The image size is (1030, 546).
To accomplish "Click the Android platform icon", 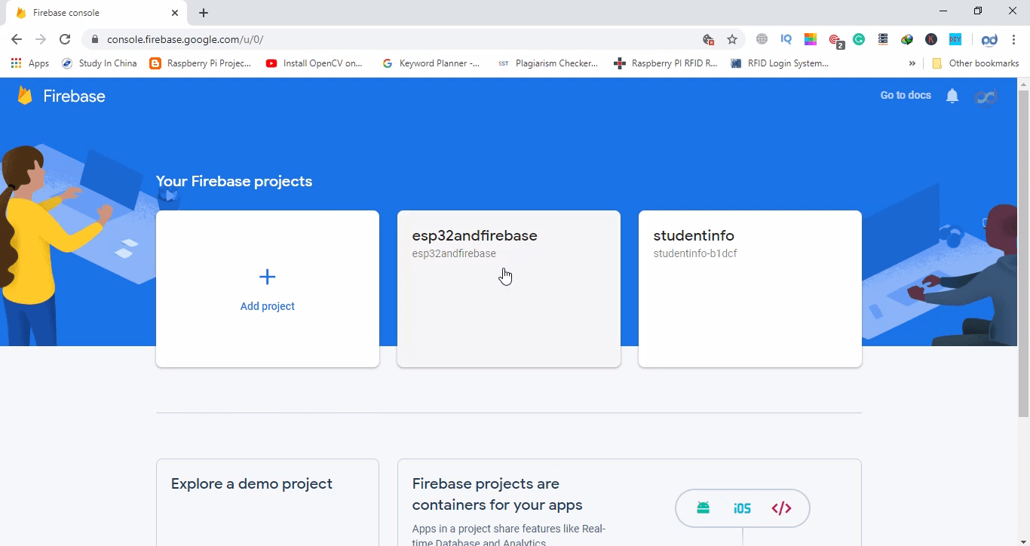I will click(704, 508).
